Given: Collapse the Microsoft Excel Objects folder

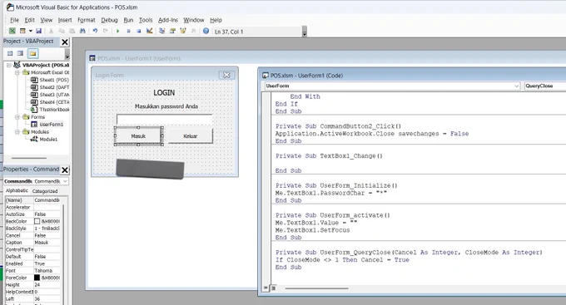Looking at the screenshot, I should pyautogui.click(x=17, y=72).
